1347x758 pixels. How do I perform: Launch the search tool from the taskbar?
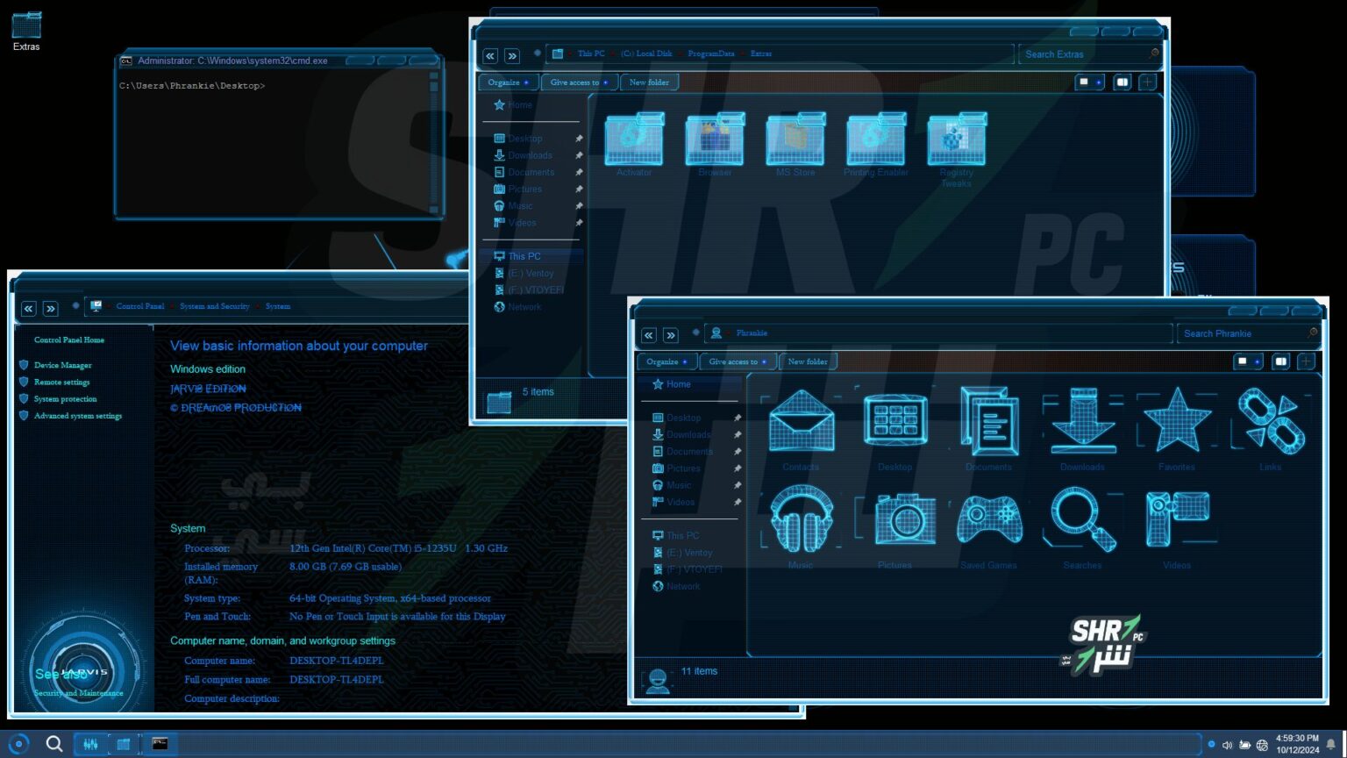coord(54,743)
